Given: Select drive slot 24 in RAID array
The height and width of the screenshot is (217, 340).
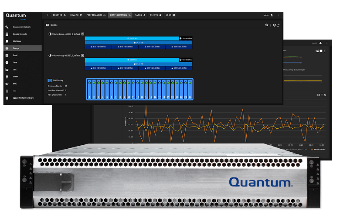Looking at the screenshot, I should coord(190,89).
